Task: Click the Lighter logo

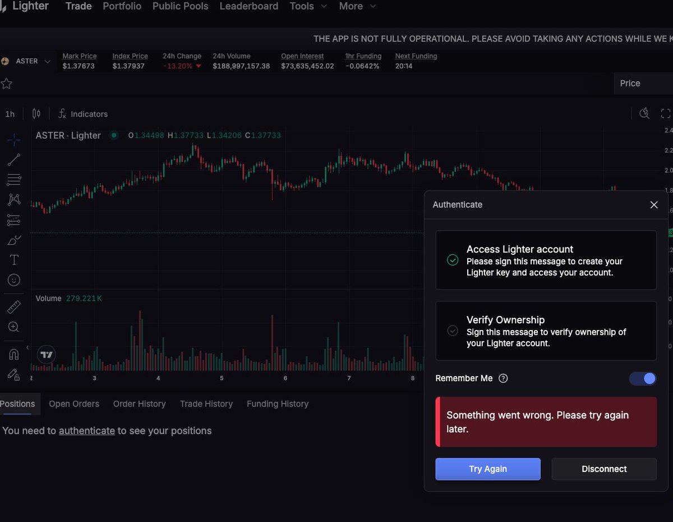Action: [x=24, y=6]
